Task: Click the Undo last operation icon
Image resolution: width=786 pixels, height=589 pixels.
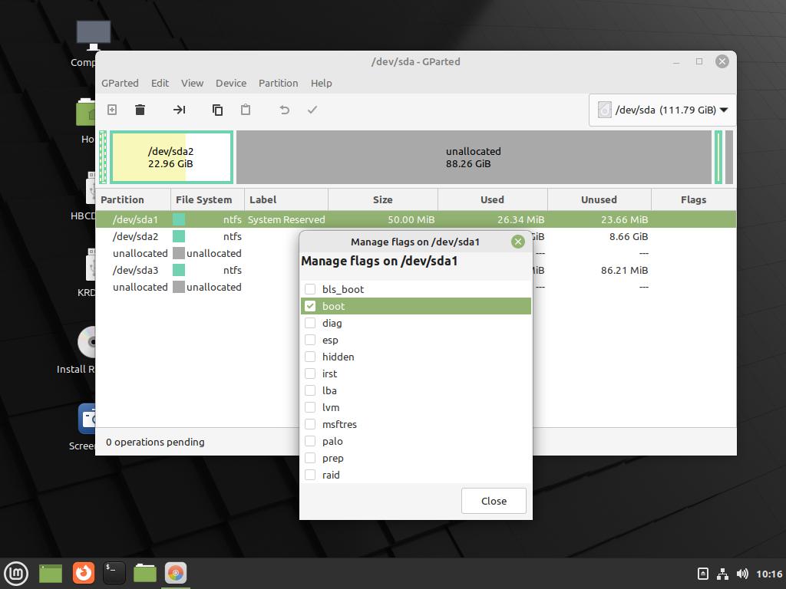Action: (284, 110)
